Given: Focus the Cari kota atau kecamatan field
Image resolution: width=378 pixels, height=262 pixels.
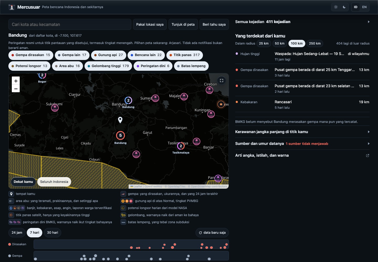Looking at the screenshot, I should point(70,24).
